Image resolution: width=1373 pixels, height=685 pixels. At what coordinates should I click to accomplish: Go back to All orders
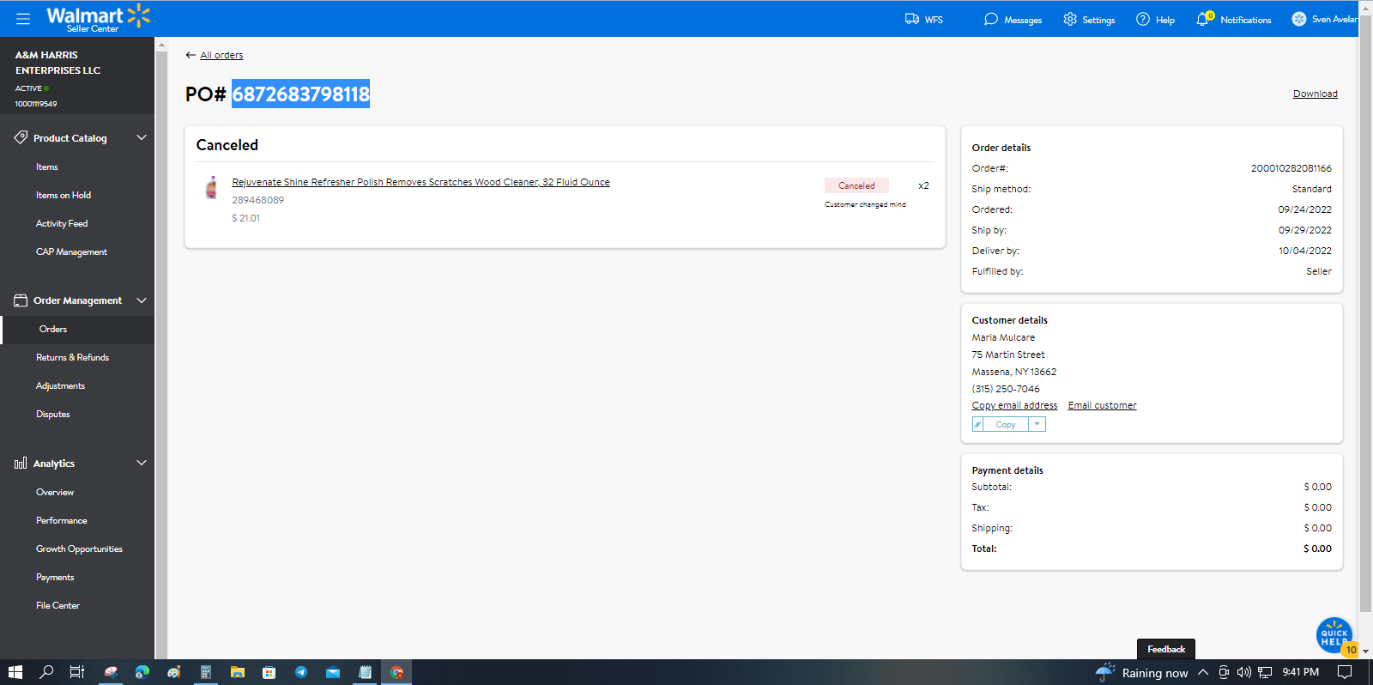pos(221,55)
